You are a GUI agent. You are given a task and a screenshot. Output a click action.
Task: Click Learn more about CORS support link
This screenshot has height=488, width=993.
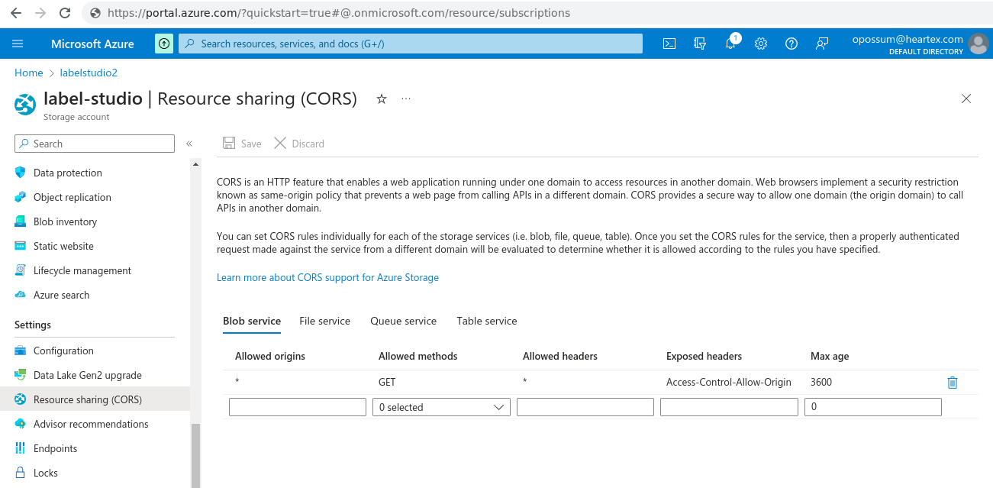[327, 278]
